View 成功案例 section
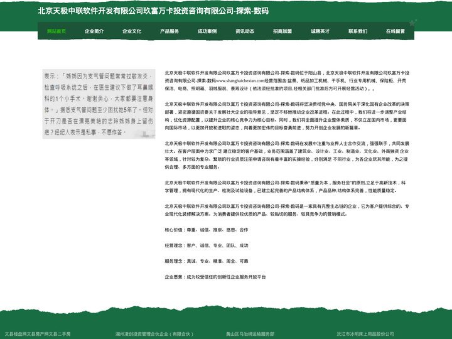 pyautogui.click(x=207, y=31)
